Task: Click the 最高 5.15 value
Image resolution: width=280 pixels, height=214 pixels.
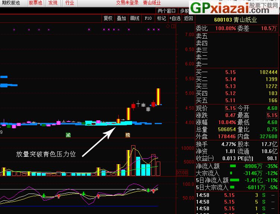Action: pyautogui.click(x=272, y=115)
